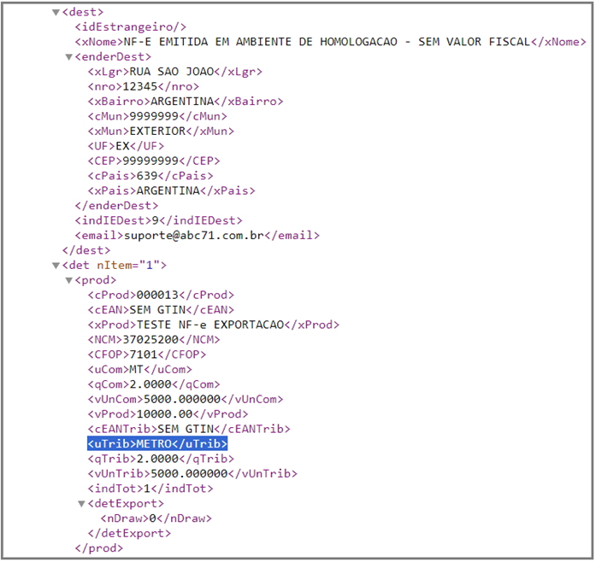596x562 pixels.
Task: Click the vUnCom 5000.000000 line
Action: [186, 399]
